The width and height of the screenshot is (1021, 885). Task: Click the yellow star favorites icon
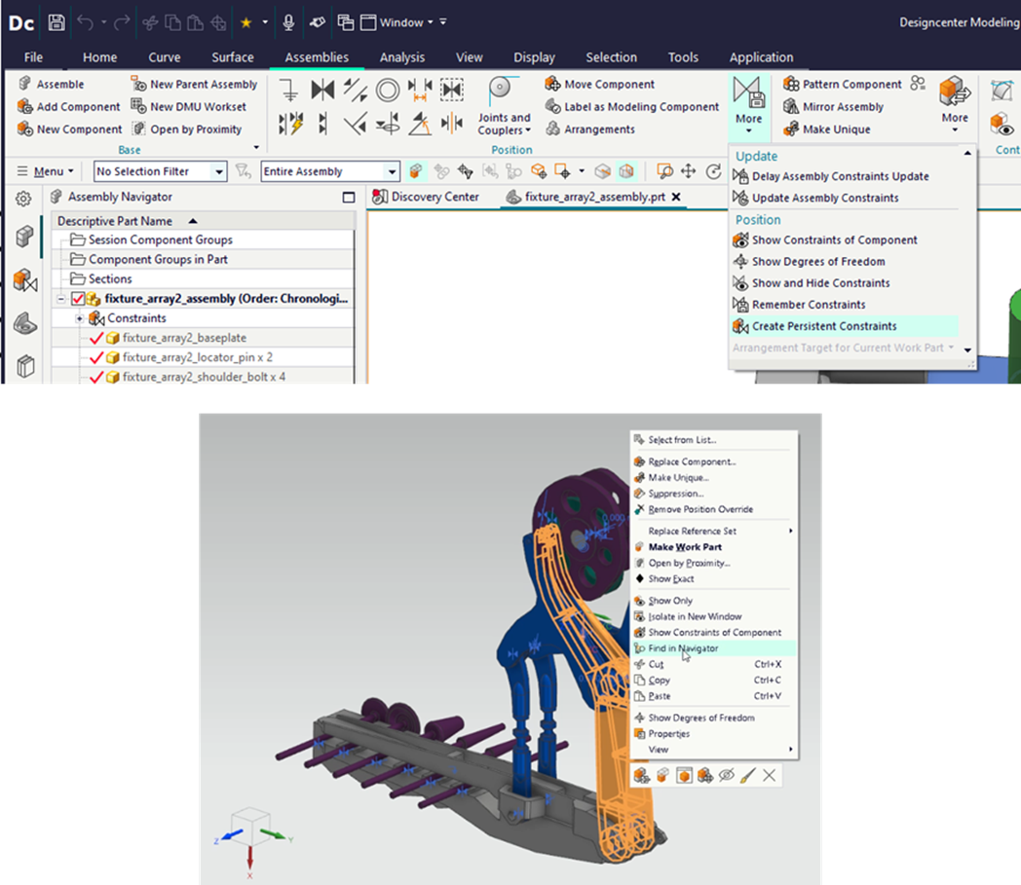[246, 22]
